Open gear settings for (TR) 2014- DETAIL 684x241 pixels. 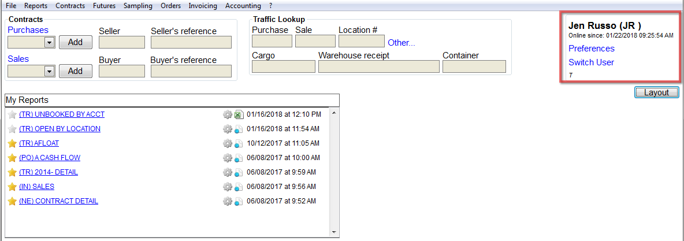[x=227, y=172]
